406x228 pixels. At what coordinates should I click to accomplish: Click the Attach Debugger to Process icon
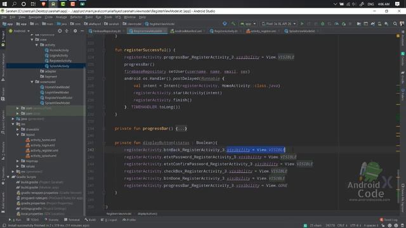(x=344, y=24)
